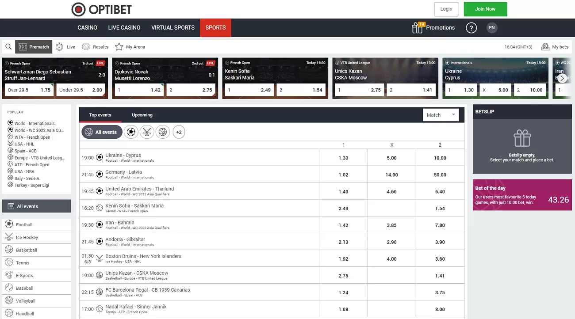Filter events by football icon

[x=131, y=132]
